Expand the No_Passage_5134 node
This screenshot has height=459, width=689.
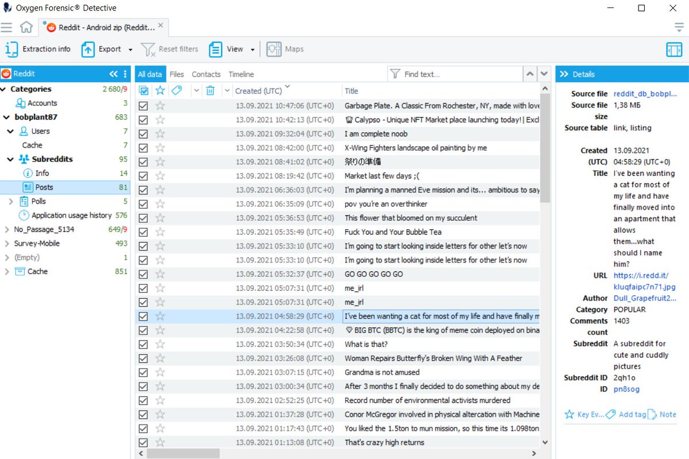pos(7,230)
